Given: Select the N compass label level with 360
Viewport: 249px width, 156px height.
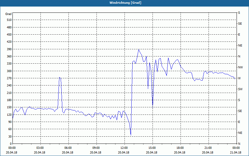Looking at the screenshot, I should [x=239, y=56].
